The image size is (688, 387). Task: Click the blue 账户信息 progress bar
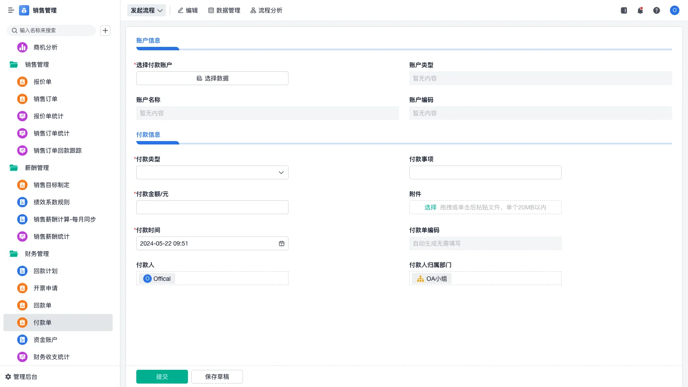tap(157, 49)
